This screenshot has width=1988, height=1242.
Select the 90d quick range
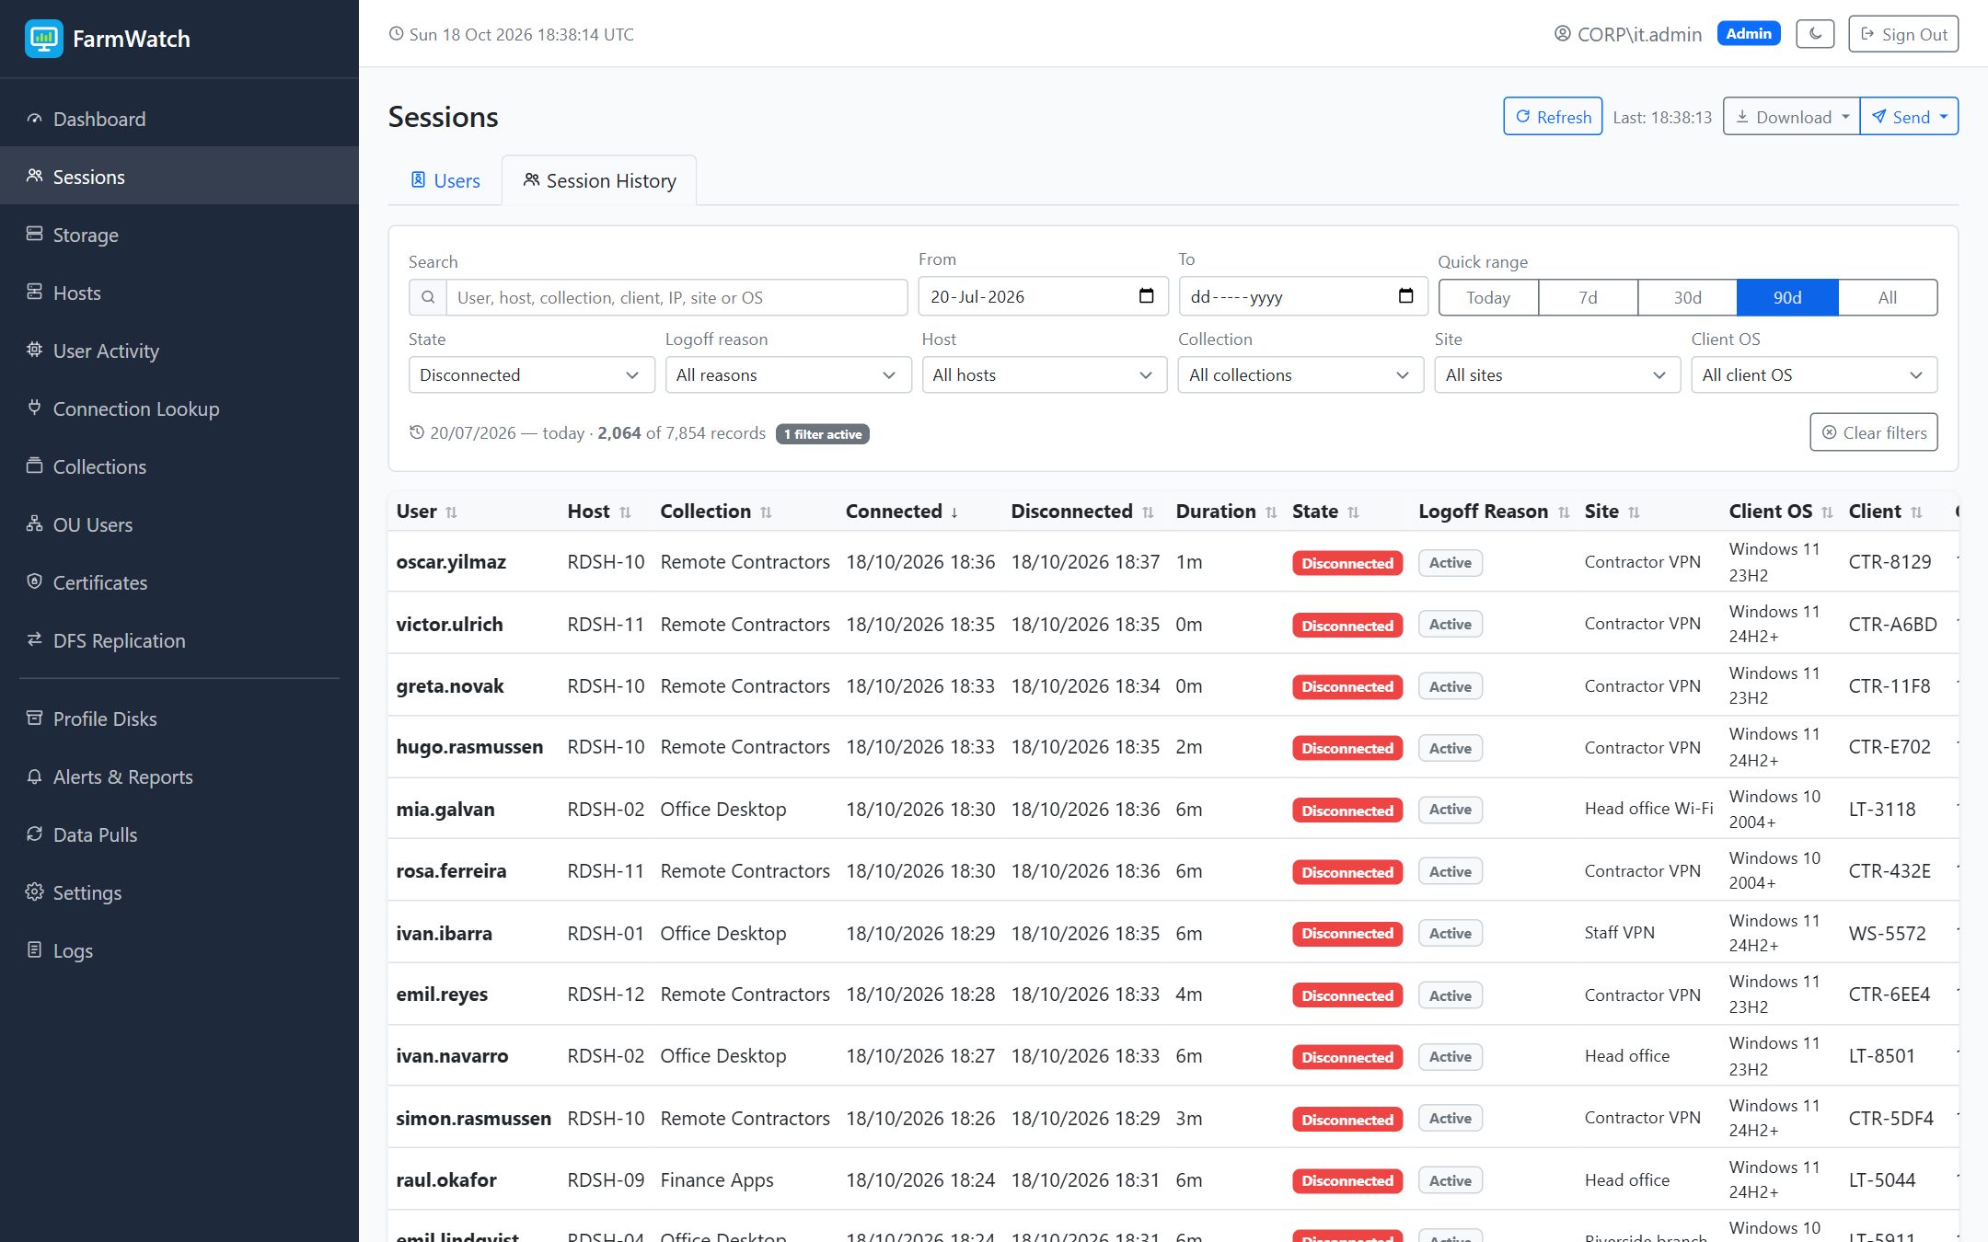click(x=1787, y=297)
